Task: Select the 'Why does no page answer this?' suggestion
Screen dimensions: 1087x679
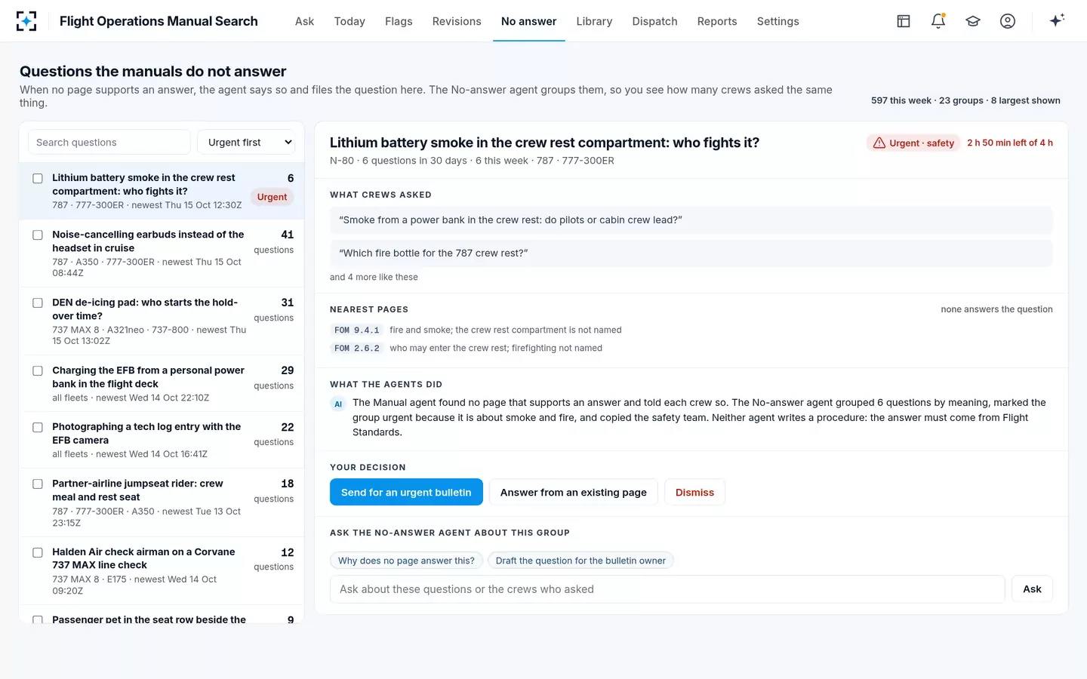Action: [x=406, y=561]
